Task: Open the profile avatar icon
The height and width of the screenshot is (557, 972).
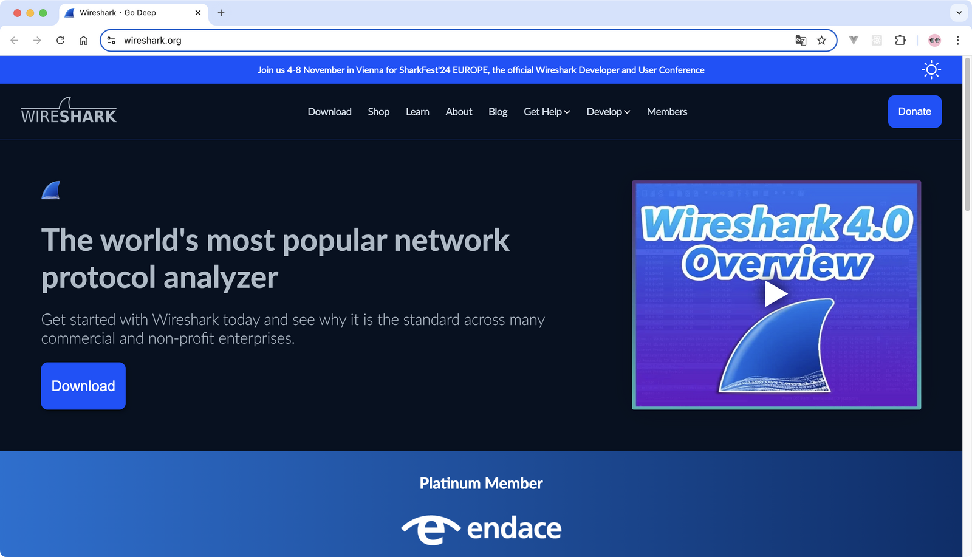Action: (x=934, y=41)
